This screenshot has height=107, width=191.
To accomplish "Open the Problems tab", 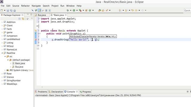I will pos(41,92).
